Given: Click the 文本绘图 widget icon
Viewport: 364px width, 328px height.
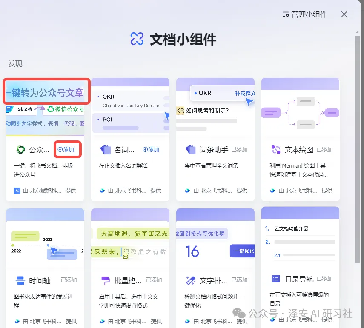Looking at the screenshot, I should [276, 150].
